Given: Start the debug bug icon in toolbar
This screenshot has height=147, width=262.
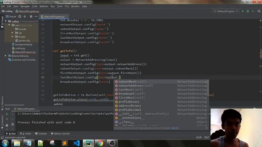Looking at the screenshot, I should 248,11.
